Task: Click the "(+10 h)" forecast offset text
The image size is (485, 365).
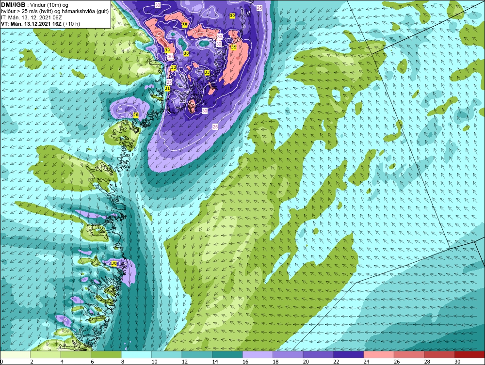Action: [71, 24]
